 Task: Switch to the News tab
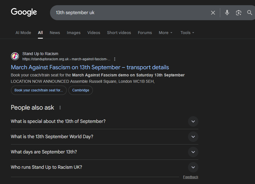[55, 33]
